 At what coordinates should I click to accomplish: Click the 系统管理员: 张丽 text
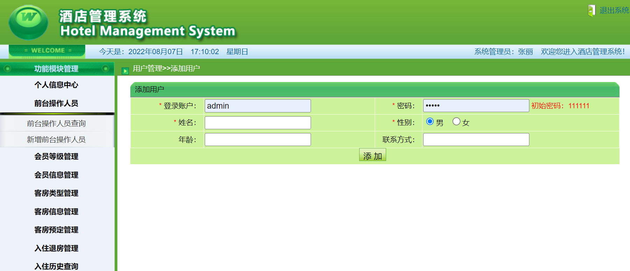pyautogui.click(x=504, y=52)
